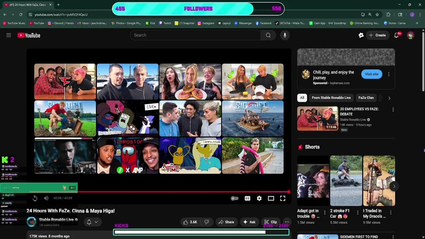Dislike the video

[207, 222]
